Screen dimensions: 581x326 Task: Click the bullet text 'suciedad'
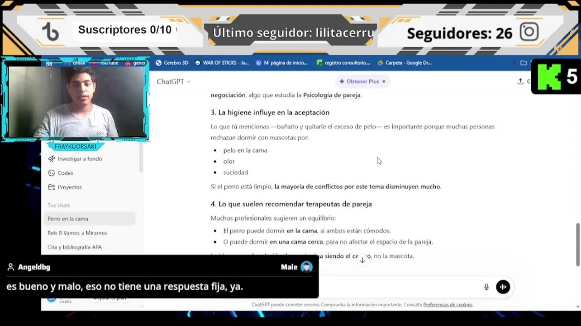coord(235,173)
